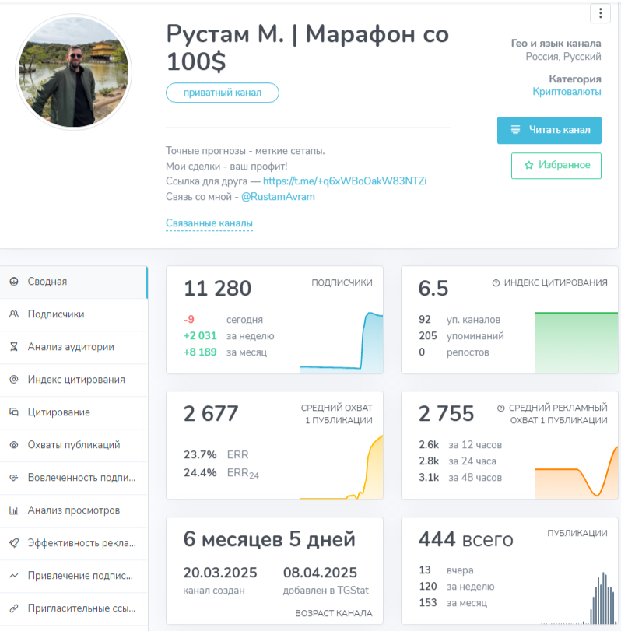621x631 pixels.
Task: Open the t.me invite link
Action: point(345,181)
